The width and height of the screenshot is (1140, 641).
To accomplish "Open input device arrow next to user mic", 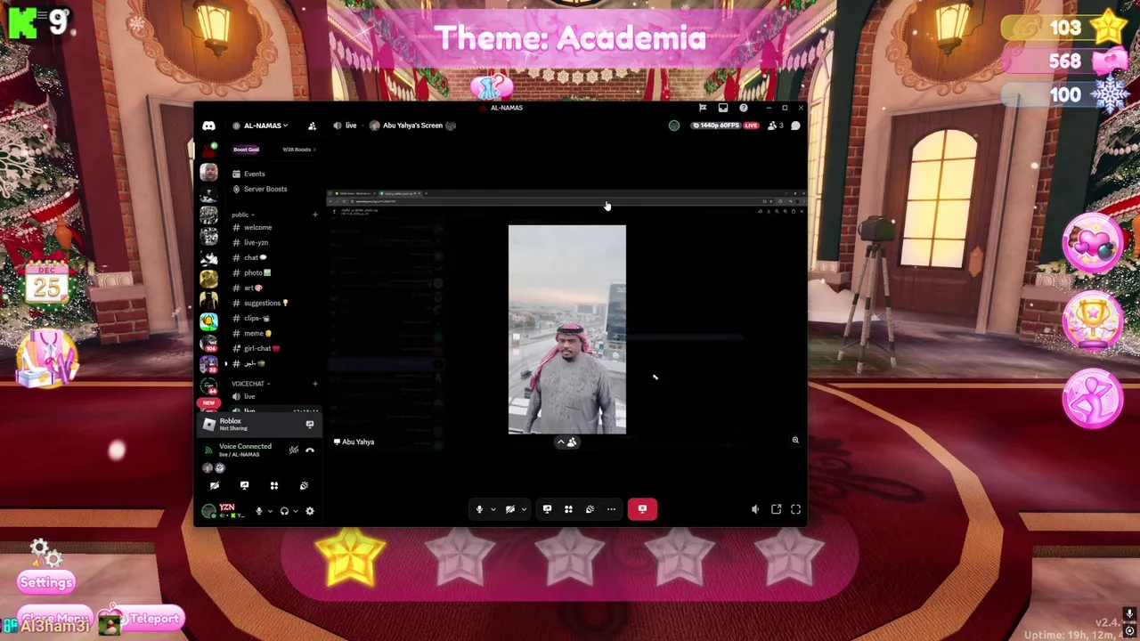I will [270, 511].
